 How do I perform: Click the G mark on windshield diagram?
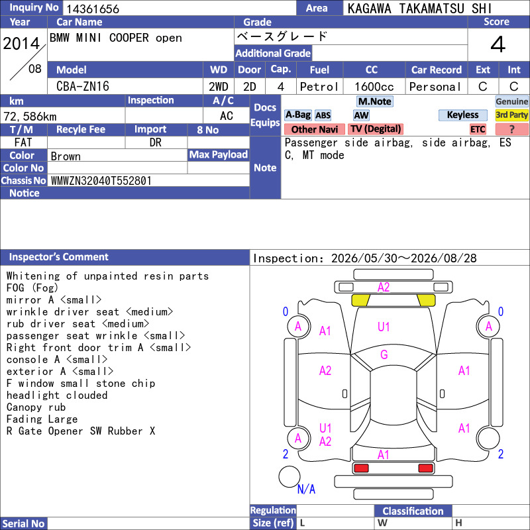(384, 354)
